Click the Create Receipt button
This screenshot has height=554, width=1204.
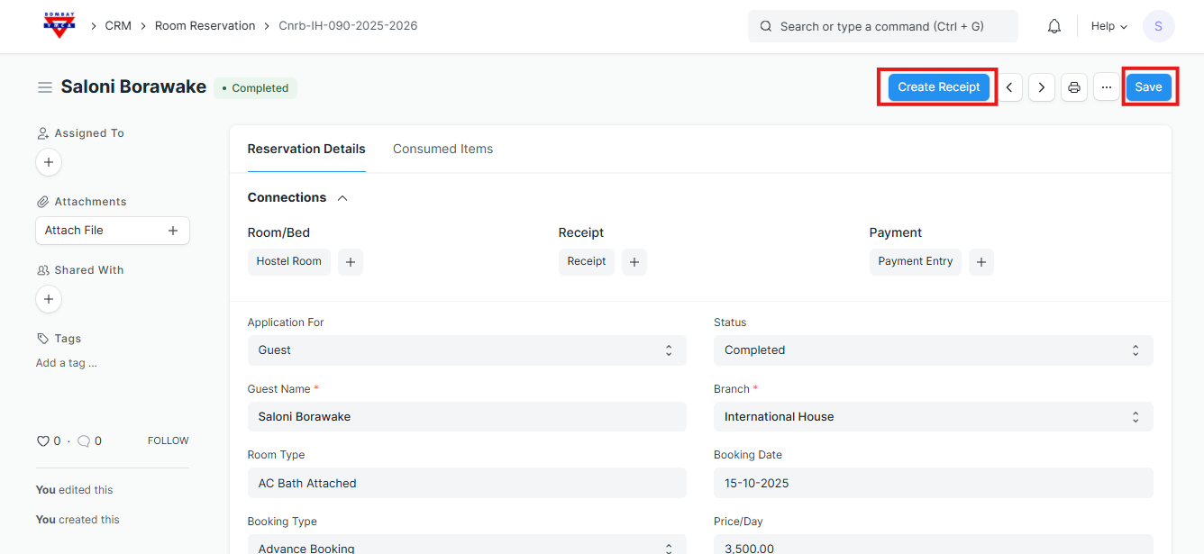[938, 87]
